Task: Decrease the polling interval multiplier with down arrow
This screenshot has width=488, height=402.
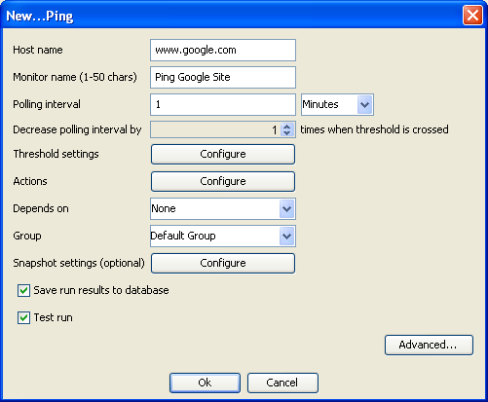Action: click(287, 133)
